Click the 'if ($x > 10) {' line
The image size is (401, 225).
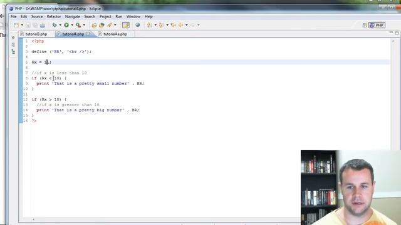coord(49,99)
